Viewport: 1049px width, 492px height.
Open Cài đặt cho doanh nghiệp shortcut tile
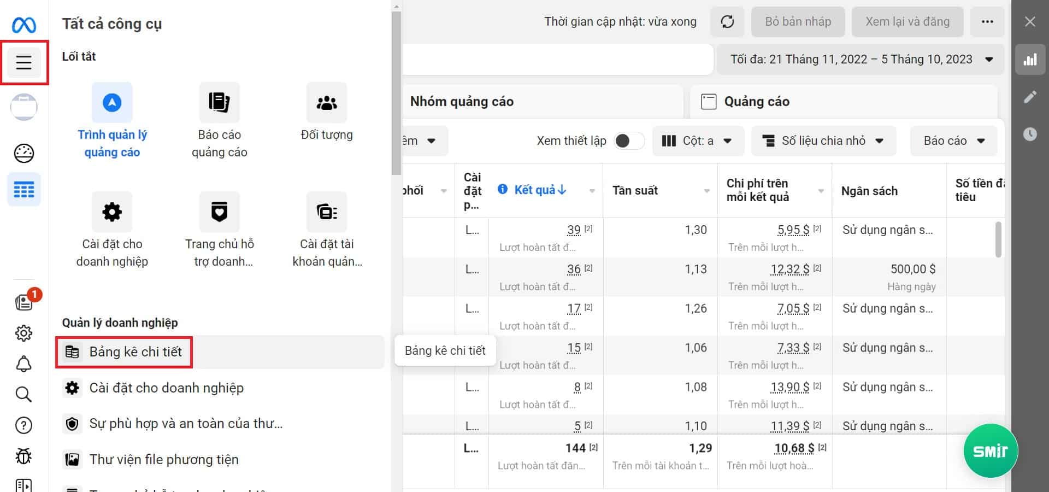[112, 230]
